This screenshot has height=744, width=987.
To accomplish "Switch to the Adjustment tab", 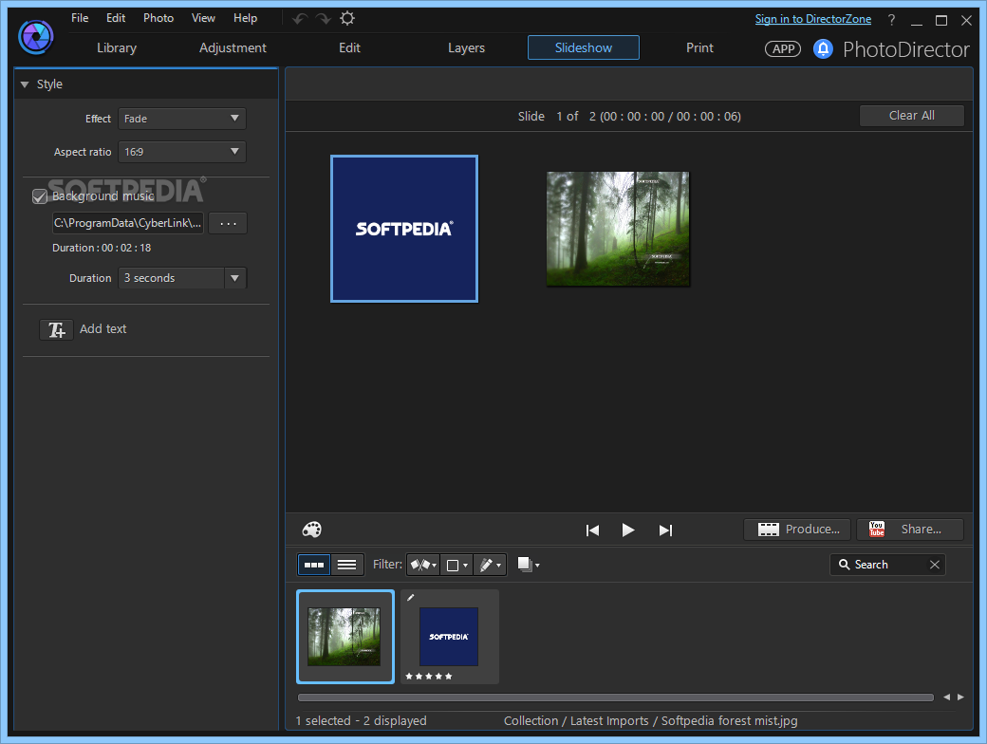I will [x=233, y=47].
